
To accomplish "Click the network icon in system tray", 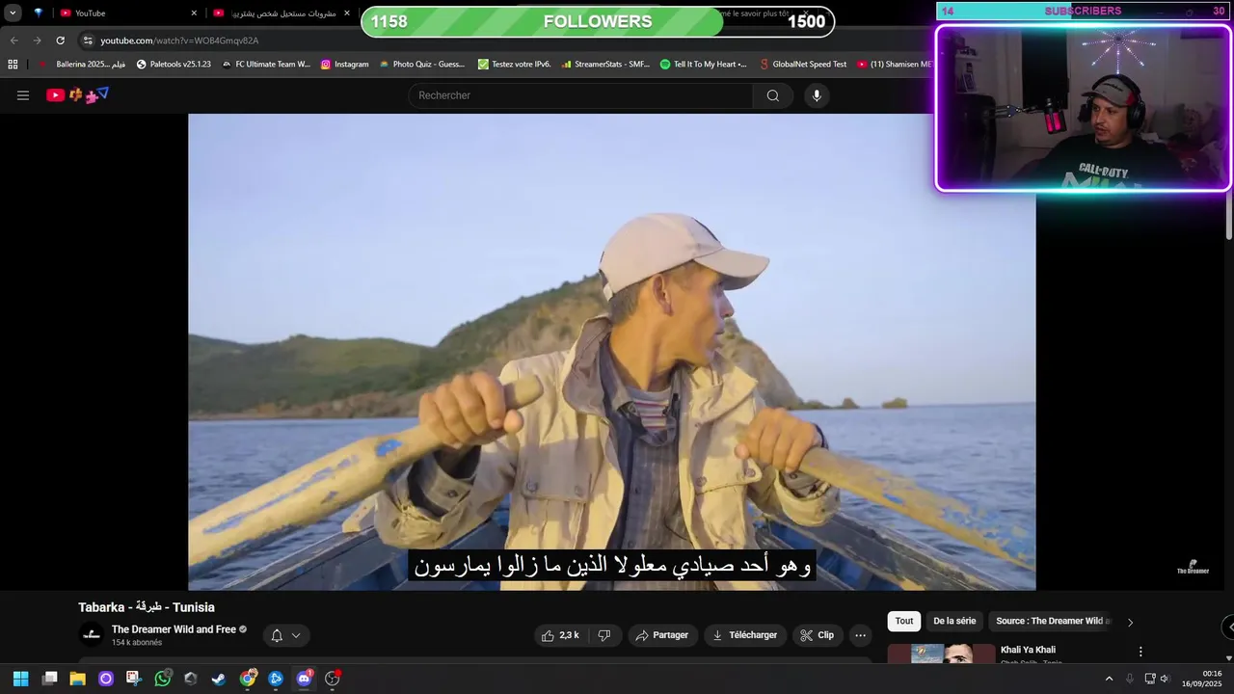I will [1150, 679].
